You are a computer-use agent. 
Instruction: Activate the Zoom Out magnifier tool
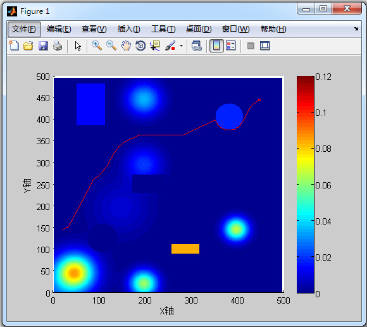pos(111,46)
